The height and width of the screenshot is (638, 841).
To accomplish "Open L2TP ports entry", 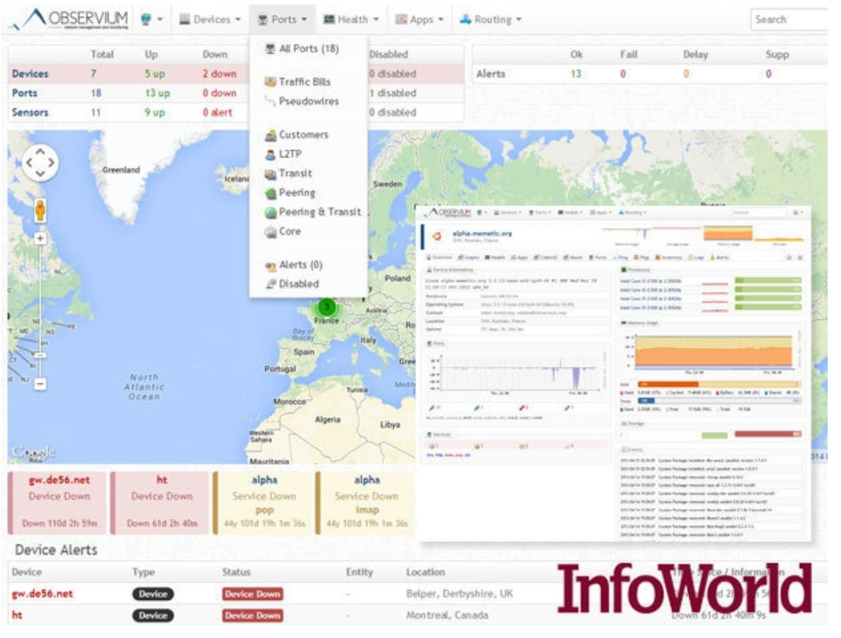I will pyautogui.click(x=284, y=155).
